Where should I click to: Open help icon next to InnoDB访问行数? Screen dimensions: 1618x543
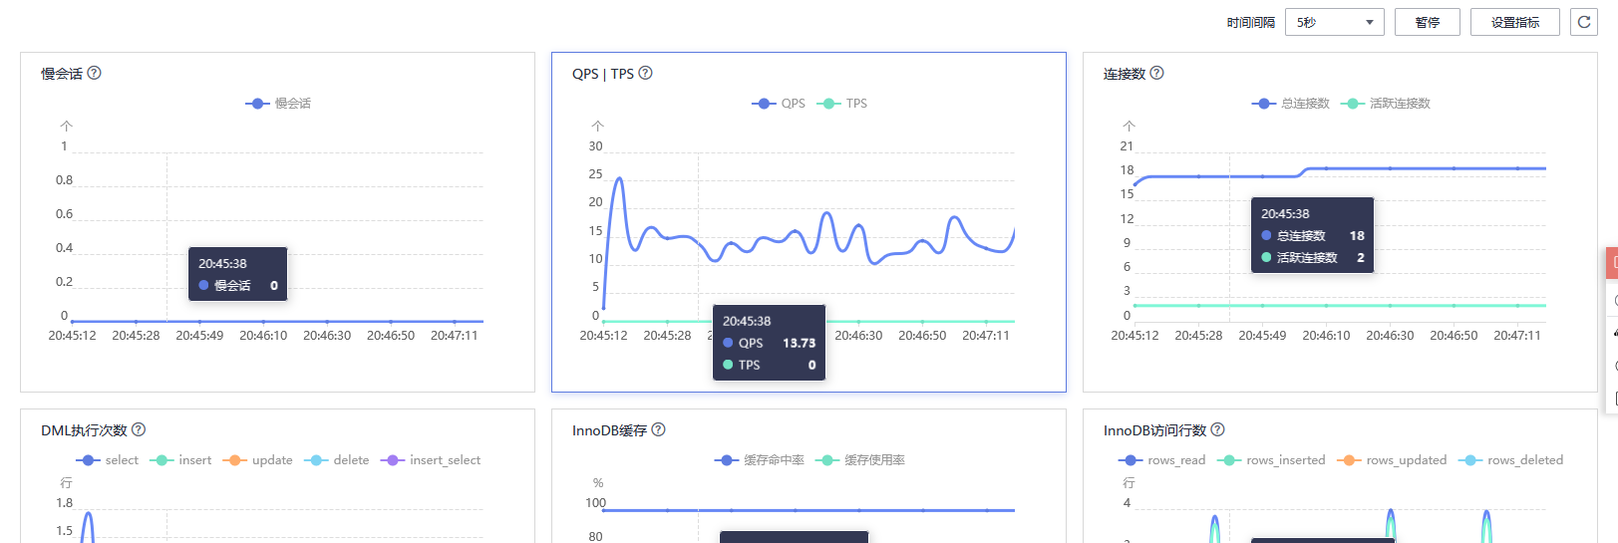pos(1217,429)
